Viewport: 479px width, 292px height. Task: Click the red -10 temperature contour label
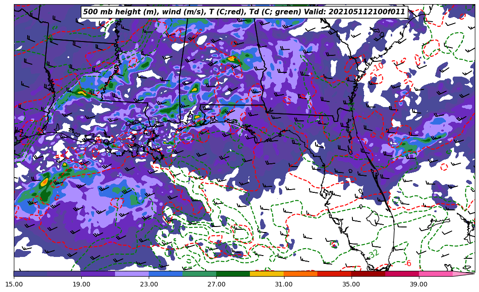[x=378, y=66]
